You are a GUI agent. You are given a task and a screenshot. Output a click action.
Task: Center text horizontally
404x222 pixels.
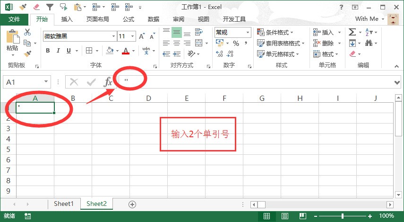point(177,43)
